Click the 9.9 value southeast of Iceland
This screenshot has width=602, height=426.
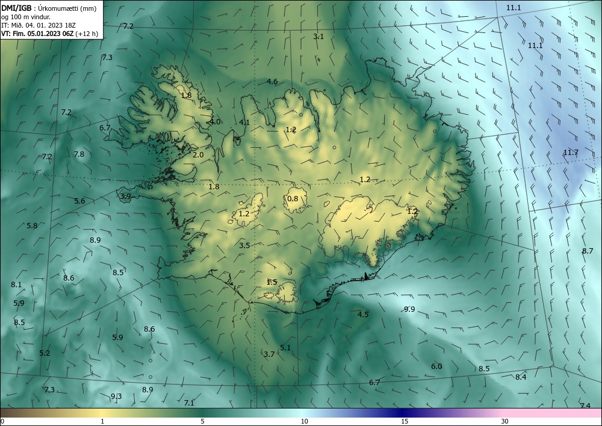point(409,309)
